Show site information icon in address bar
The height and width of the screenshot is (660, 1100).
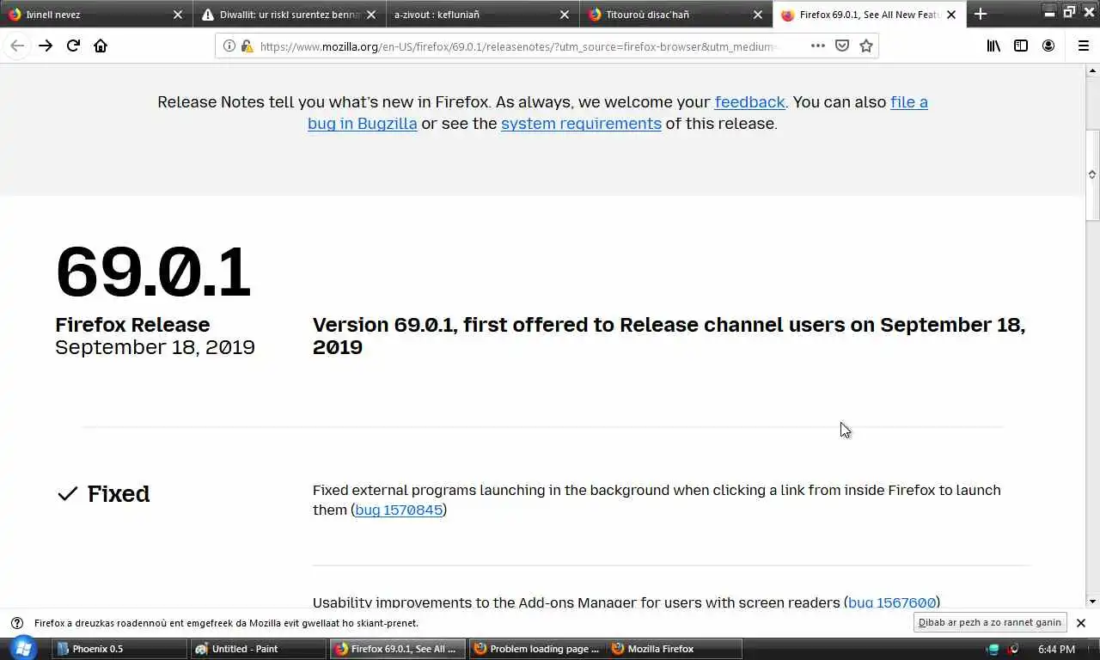(x=229, y=46)
